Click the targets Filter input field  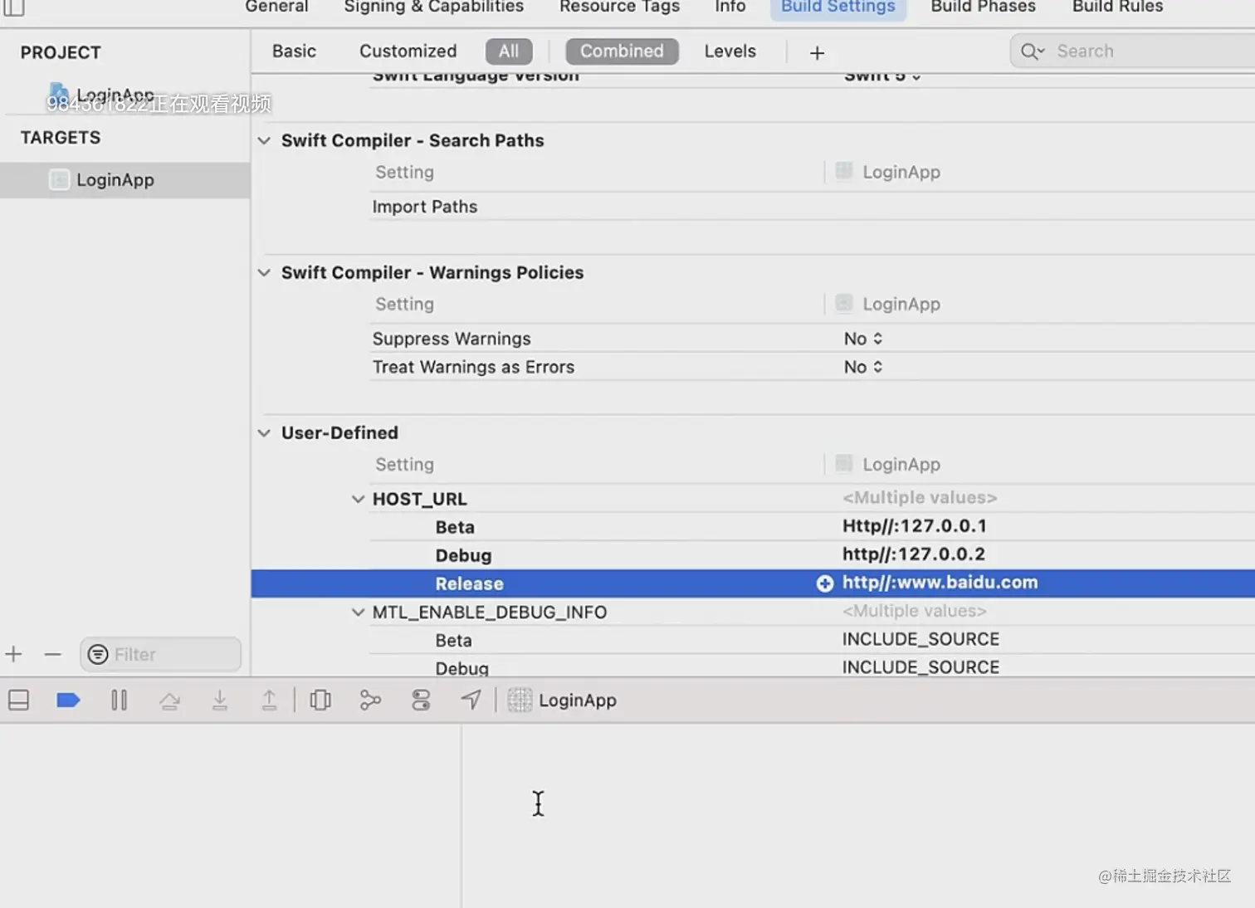pyautogui.click(x=160, y=654)
